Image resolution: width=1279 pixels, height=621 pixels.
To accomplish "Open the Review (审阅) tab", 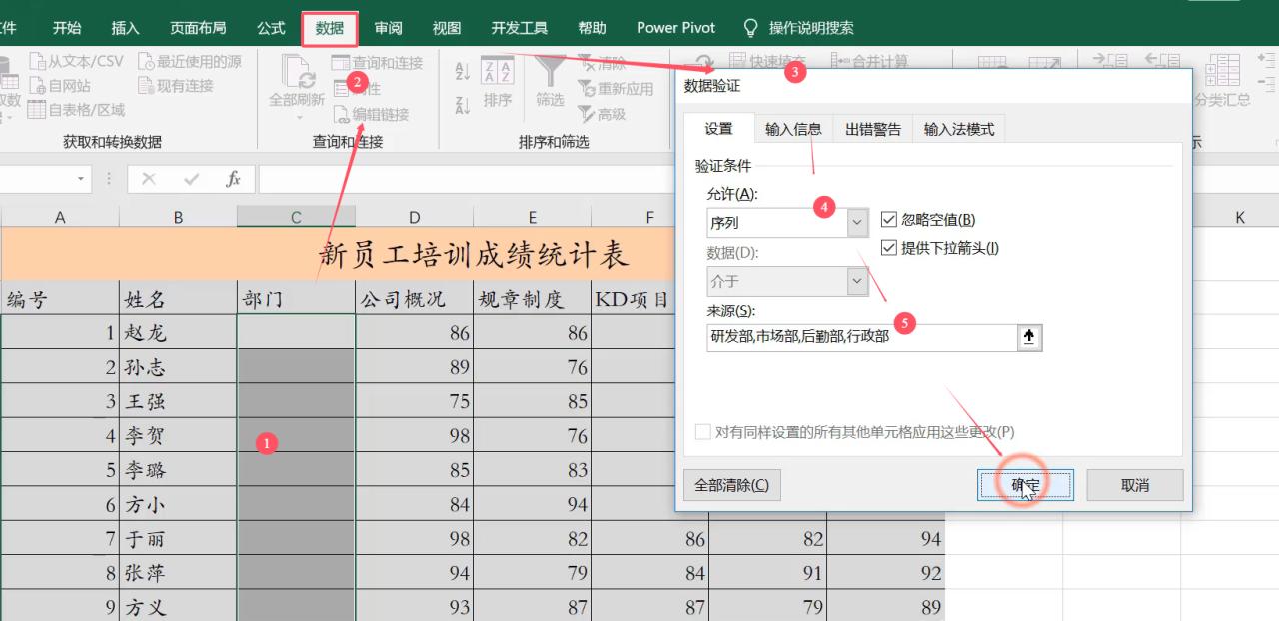I will [388, 28].
